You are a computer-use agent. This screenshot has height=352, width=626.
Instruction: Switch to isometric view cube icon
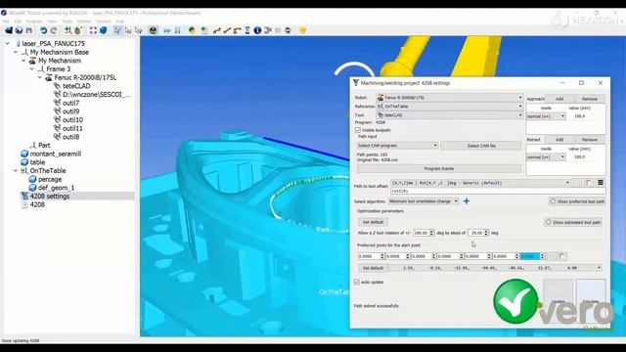[x=104, y=30]
